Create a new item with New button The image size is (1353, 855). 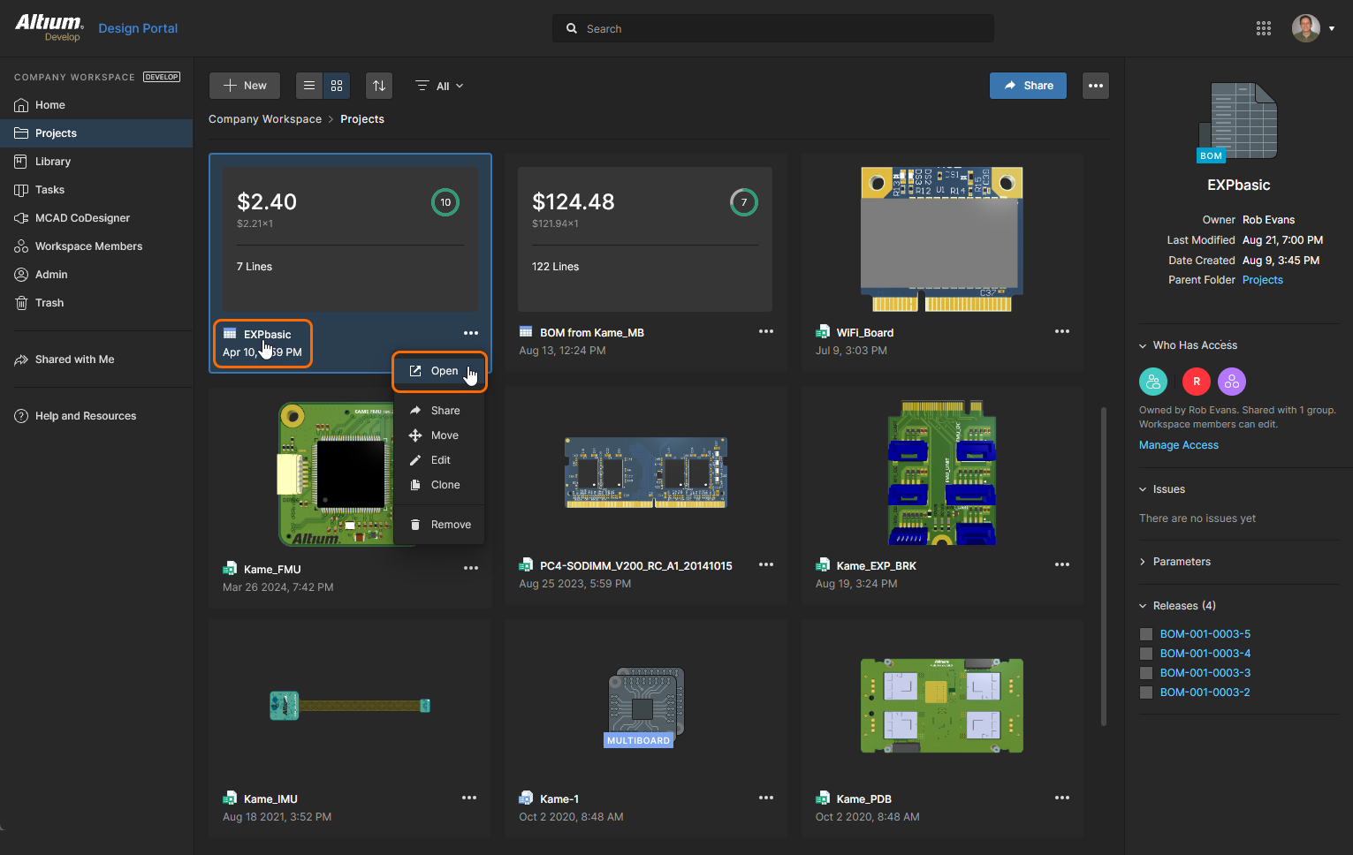tap(245, 86)
